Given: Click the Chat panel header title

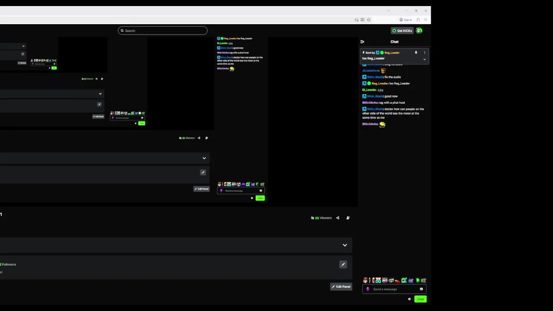Looking at the screenshot, I should tap(394, 42).
